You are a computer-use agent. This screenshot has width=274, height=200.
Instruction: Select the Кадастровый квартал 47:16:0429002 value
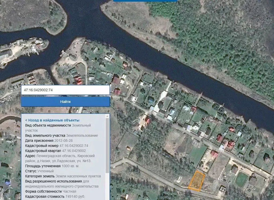click(74, 151)
